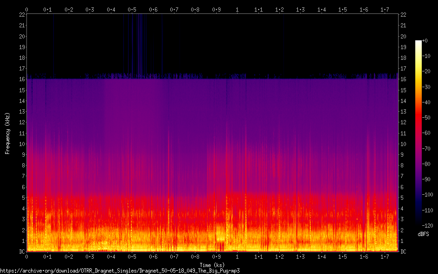
Task: Click the 16 kHz label on the left axis
Action: [x=21, y=79]
